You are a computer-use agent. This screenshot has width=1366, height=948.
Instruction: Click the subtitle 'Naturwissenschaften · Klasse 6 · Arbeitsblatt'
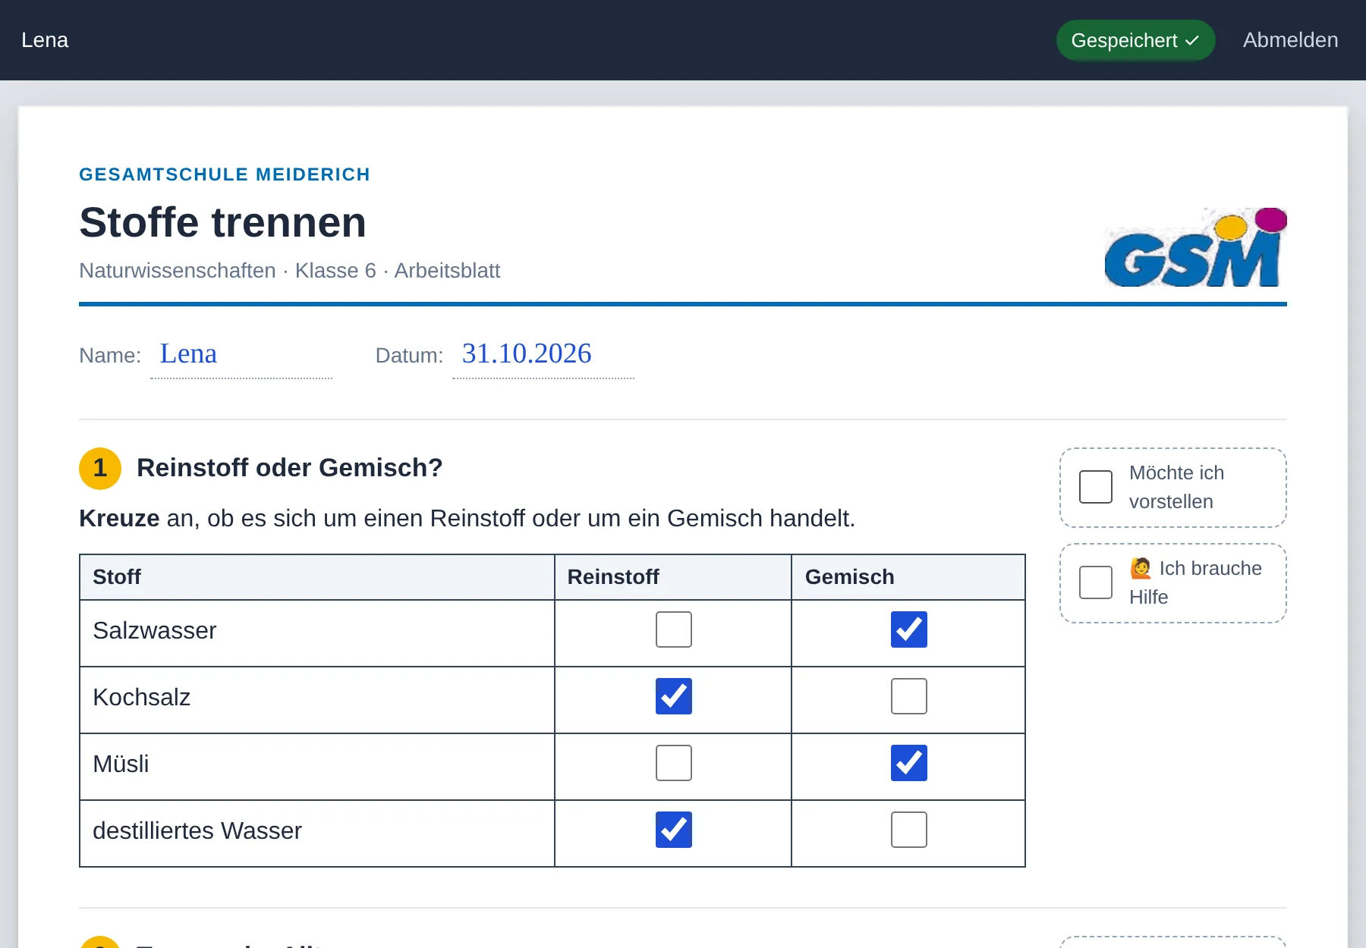click(x=290, y=271)
